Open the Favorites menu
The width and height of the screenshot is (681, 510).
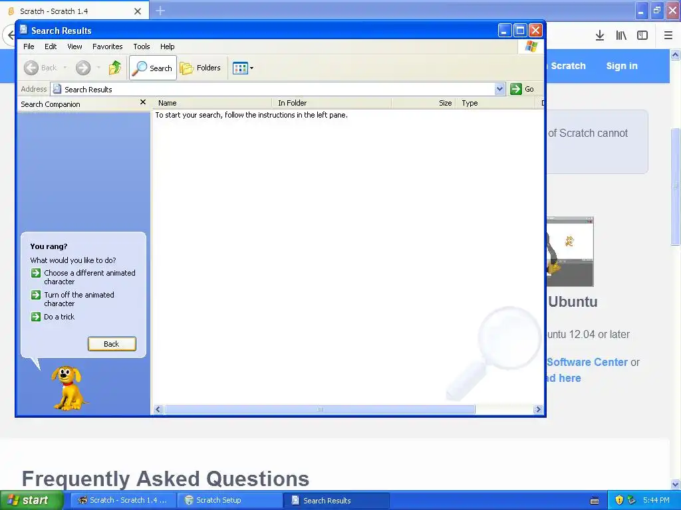[x=107, y=46]
